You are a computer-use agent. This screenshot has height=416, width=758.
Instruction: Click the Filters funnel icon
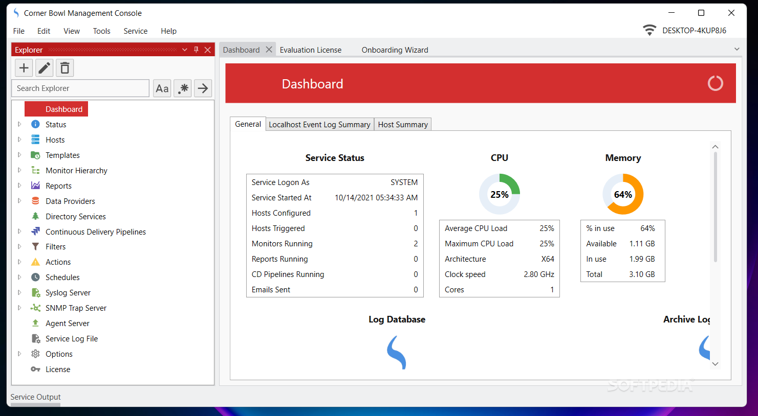pos(35,246)
